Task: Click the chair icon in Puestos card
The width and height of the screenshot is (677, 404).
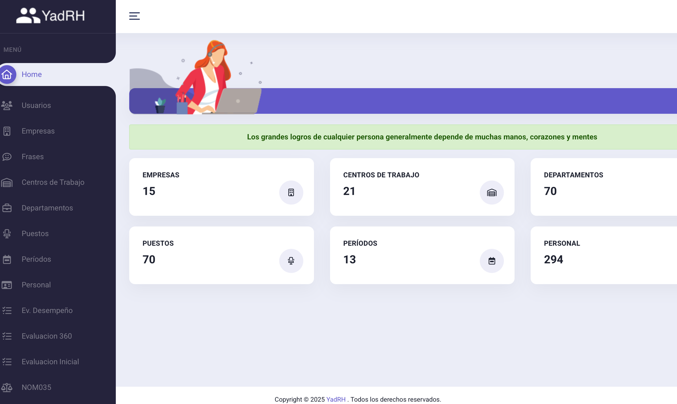Action: pos(291,261)
